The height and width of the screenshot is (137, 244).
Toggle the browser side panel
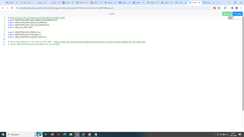point(232,8)
